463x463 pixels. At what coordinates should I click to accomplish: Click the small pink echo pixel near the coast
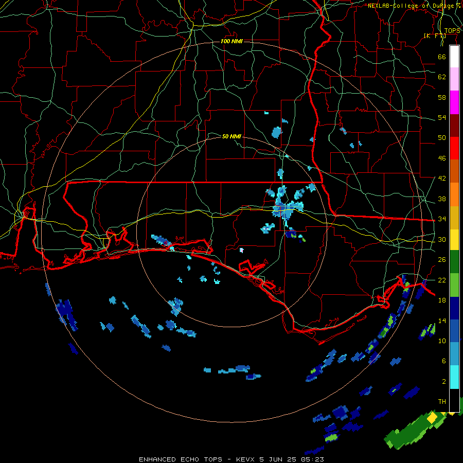(x=242, y=250)
